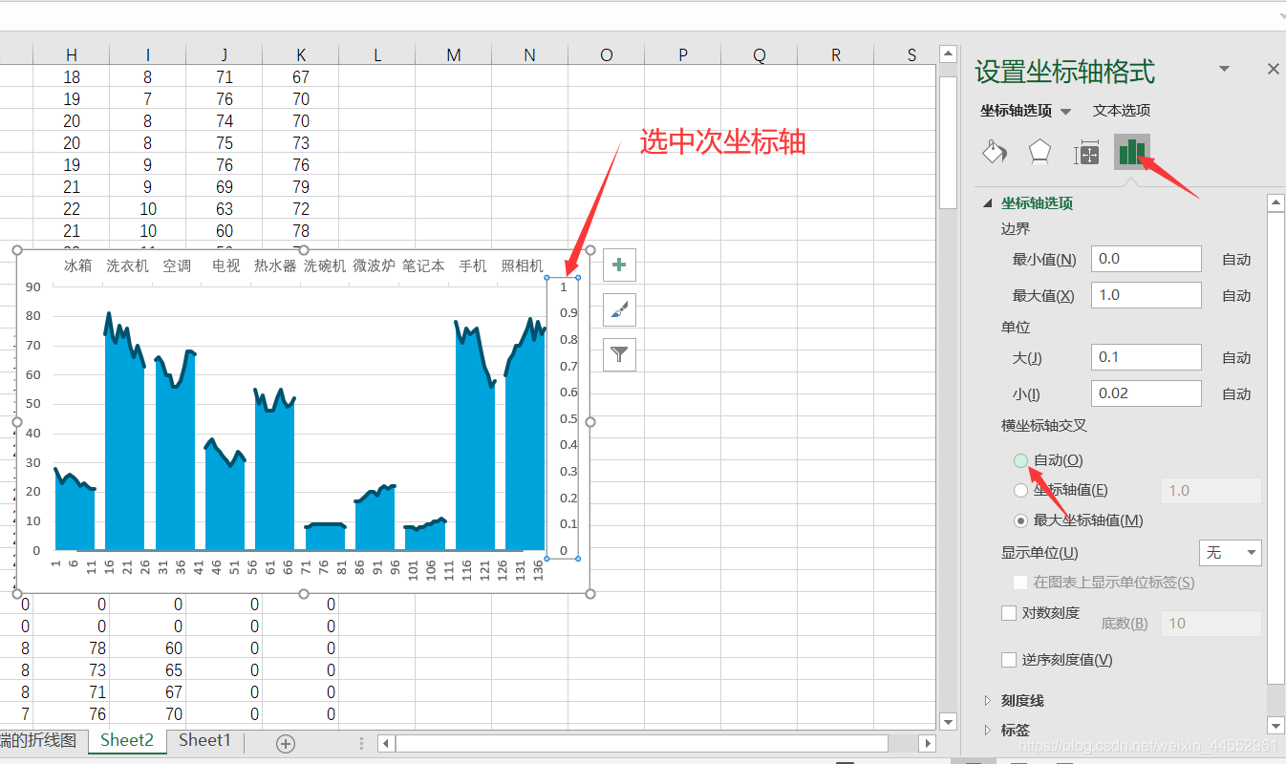Select the 最大坐标轴值(M) radio button
The image size is (1286, 764).
tap(1020, 520)
